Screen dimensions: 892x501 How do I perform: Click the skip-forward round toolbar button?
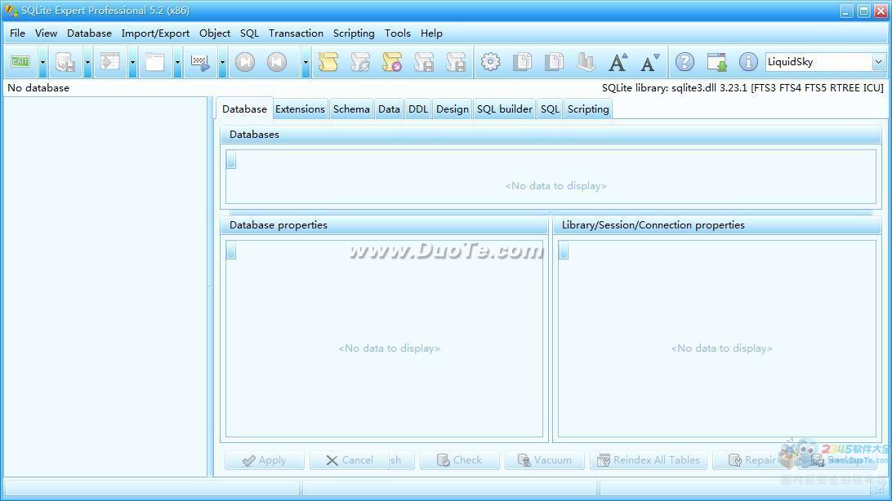[245, 62]
